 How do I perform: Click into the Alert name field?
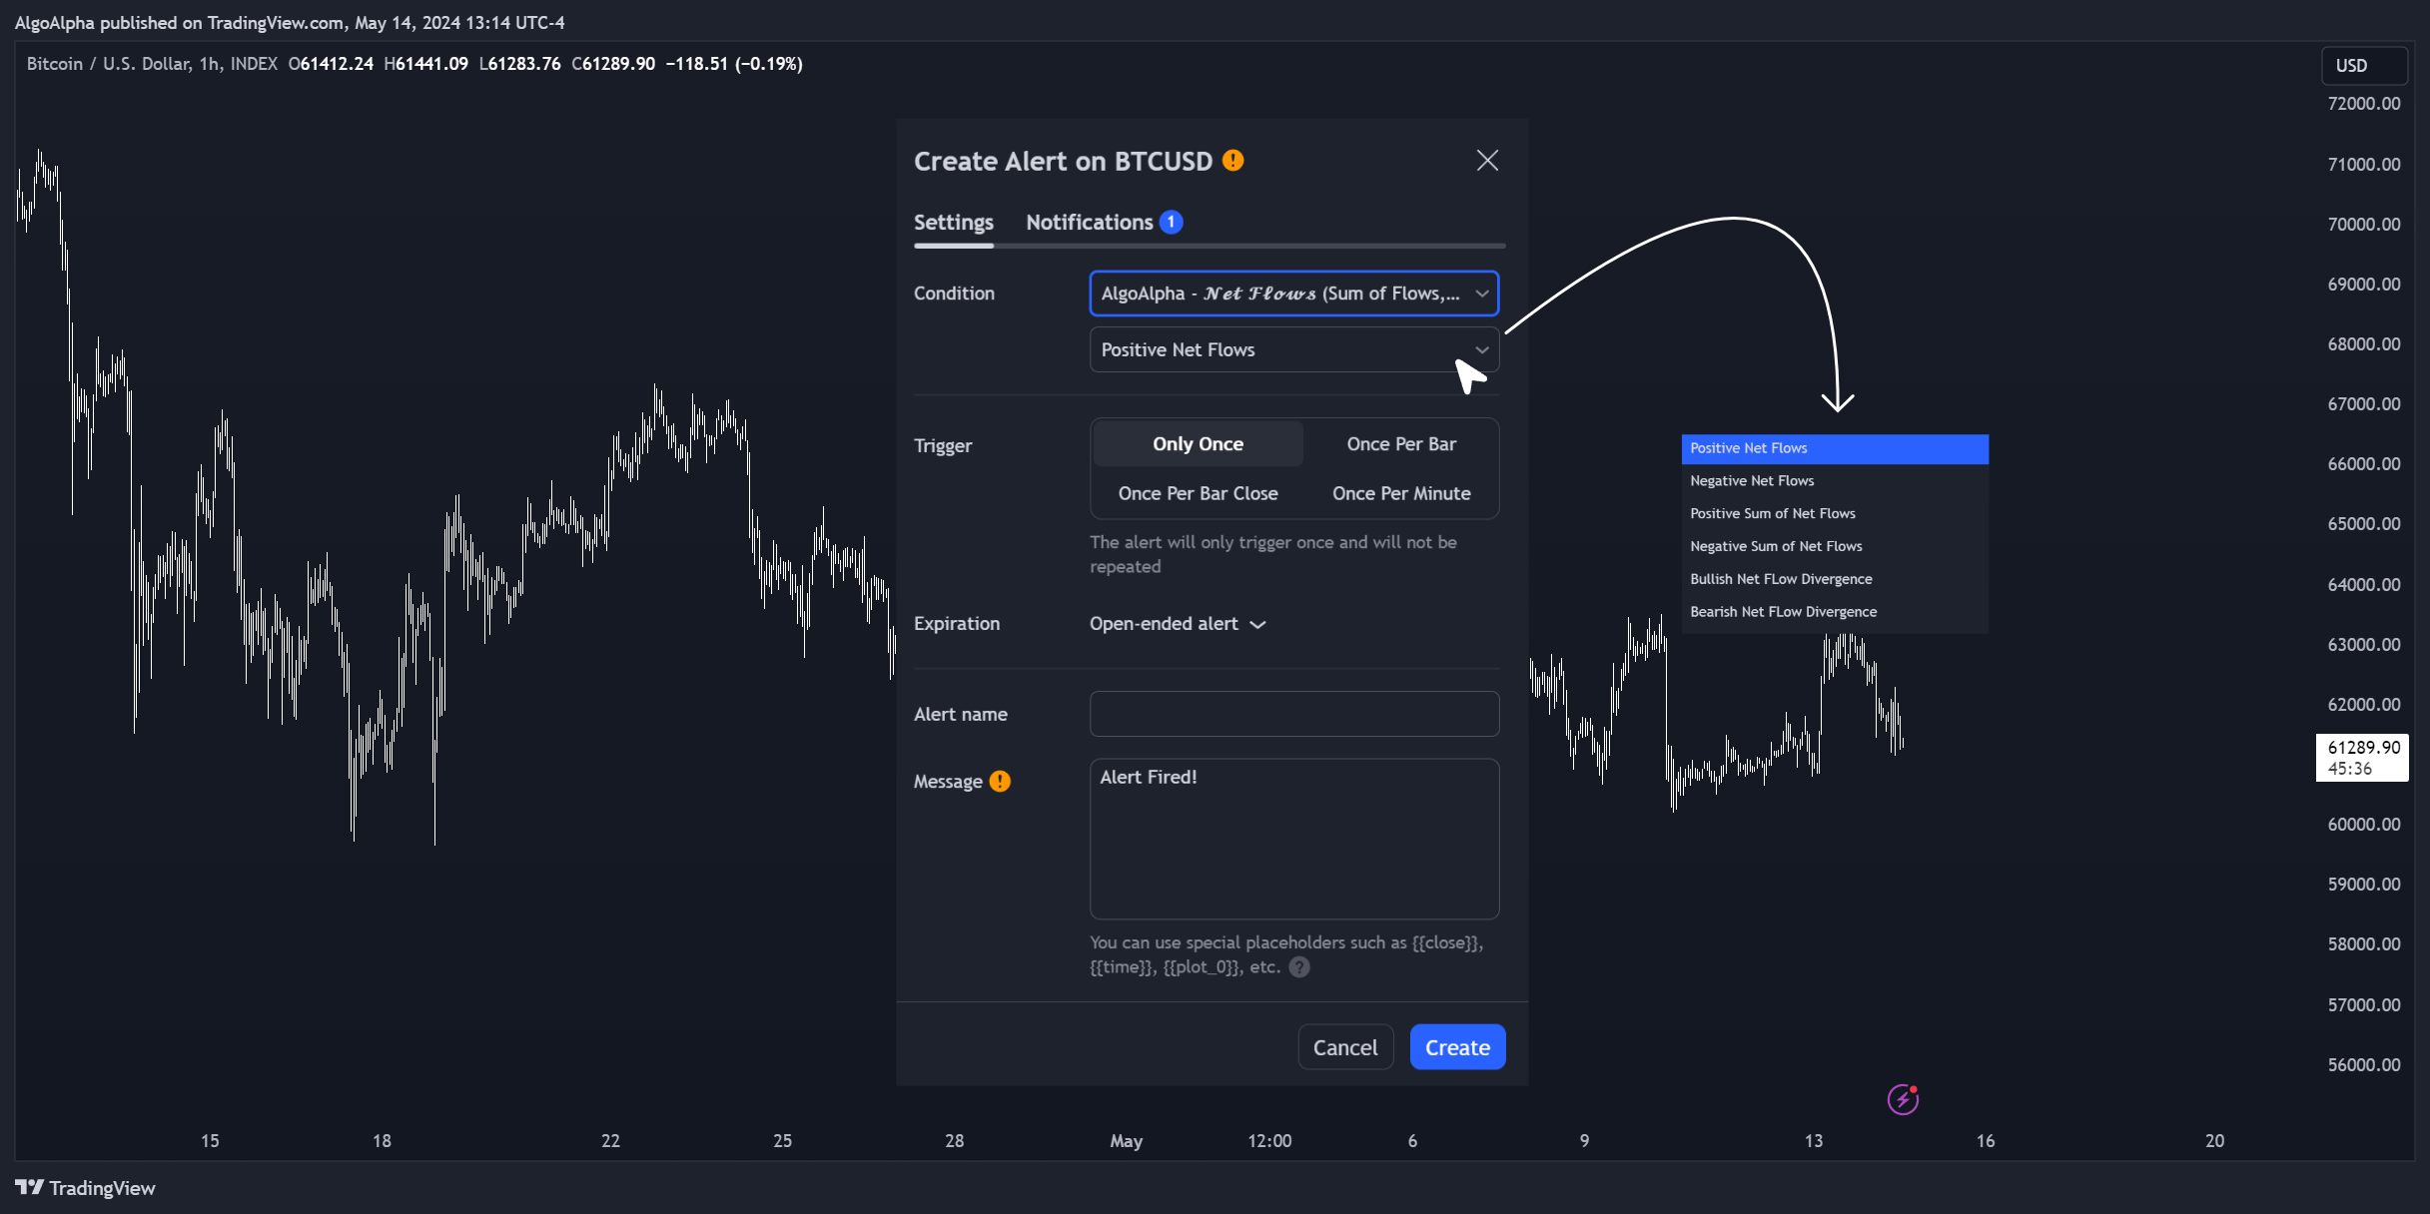pos(1294,714)
